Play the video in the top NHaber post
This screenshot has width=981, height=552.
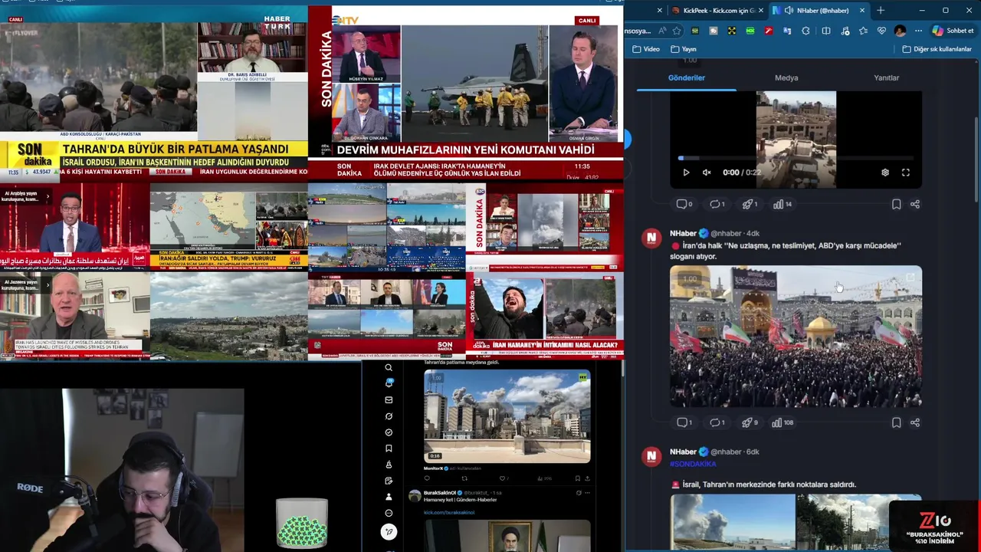(x=686, y=172)
